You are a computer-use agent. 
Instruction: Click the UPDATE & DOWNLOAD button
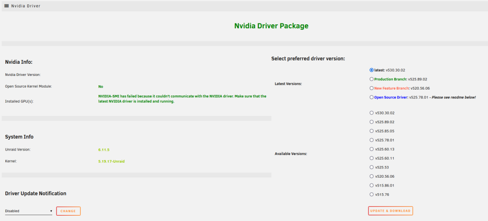pyautogui.click(x=390, y=211)
